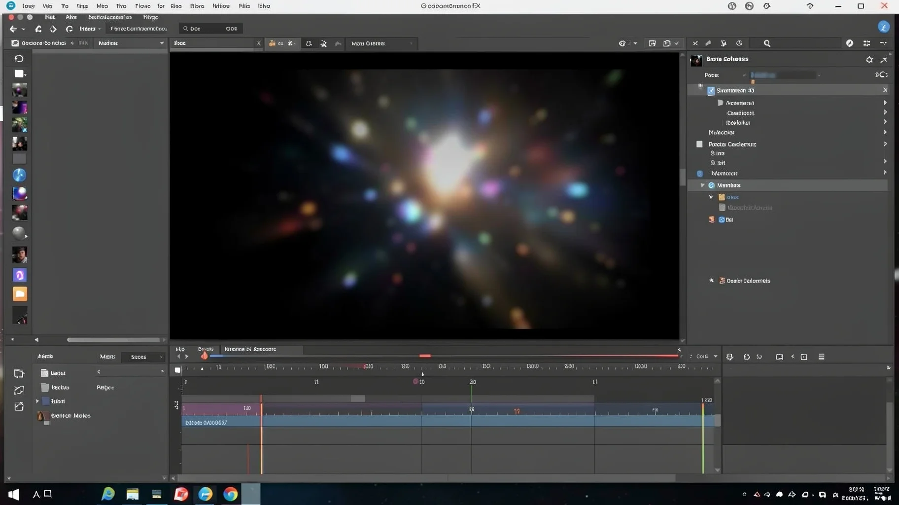This screenshot has height=505, width=899.
Task: Open the sliders settings icon top right
Action: click(x=866, y=43)
